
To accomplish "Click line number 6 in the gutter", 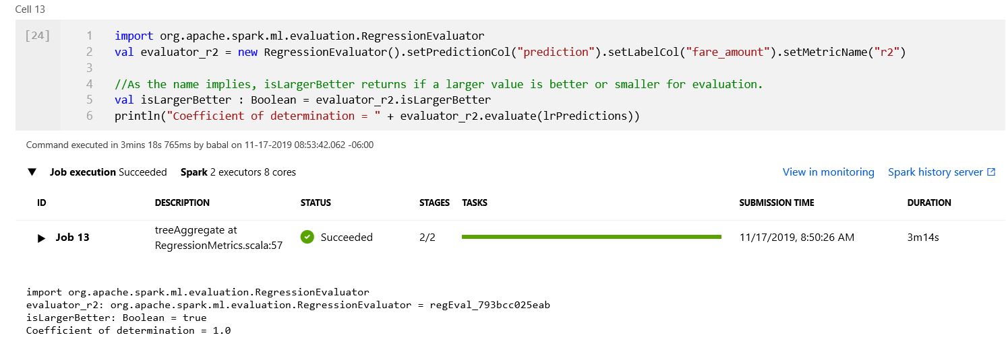I will (x=90, y=116).
